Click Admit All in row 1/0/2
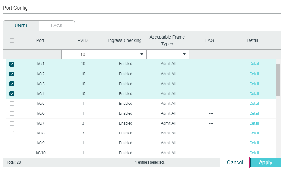 pyautogui.click(x=168, y=74)
